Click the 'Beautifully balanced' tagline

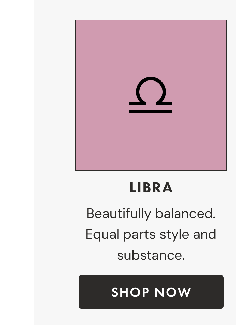point(151,214)
